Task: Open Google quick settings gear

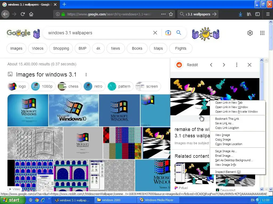Action: coord(250,33)
